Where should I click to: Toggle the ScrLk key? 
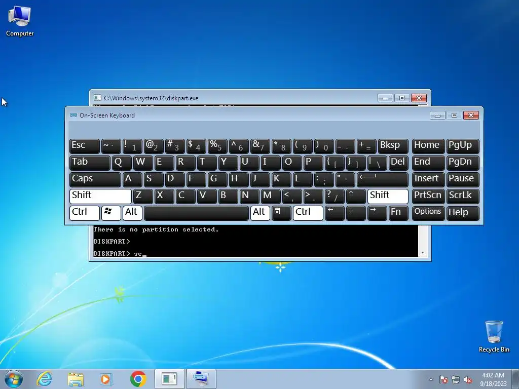tap(462, 196)
